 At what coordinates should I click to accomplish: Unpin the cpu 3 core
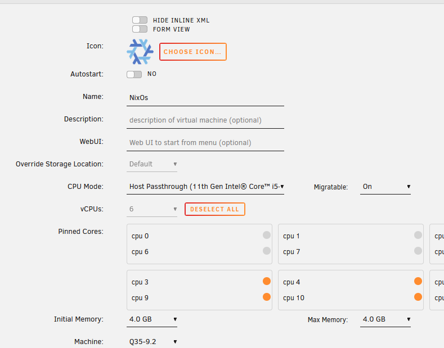(x=267, y=281)
